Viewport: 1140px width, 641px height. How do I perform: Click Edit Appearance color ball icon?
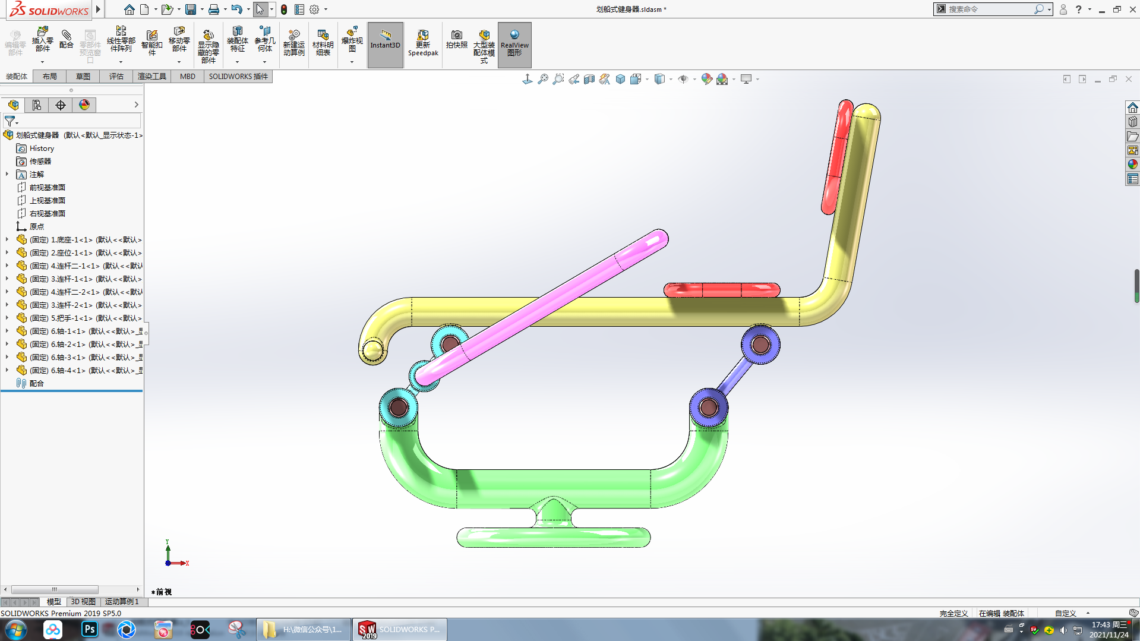707,79
